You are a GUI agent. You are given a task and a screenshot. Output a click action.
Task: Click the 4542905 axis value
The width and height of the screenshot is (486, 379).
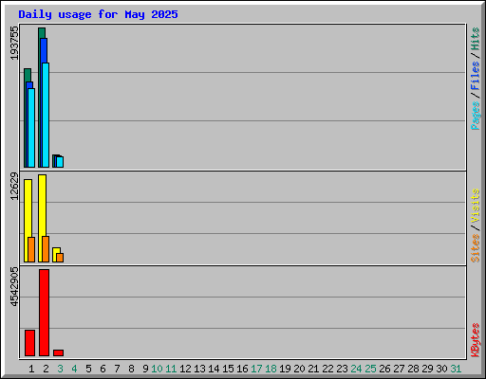[14, 287]
